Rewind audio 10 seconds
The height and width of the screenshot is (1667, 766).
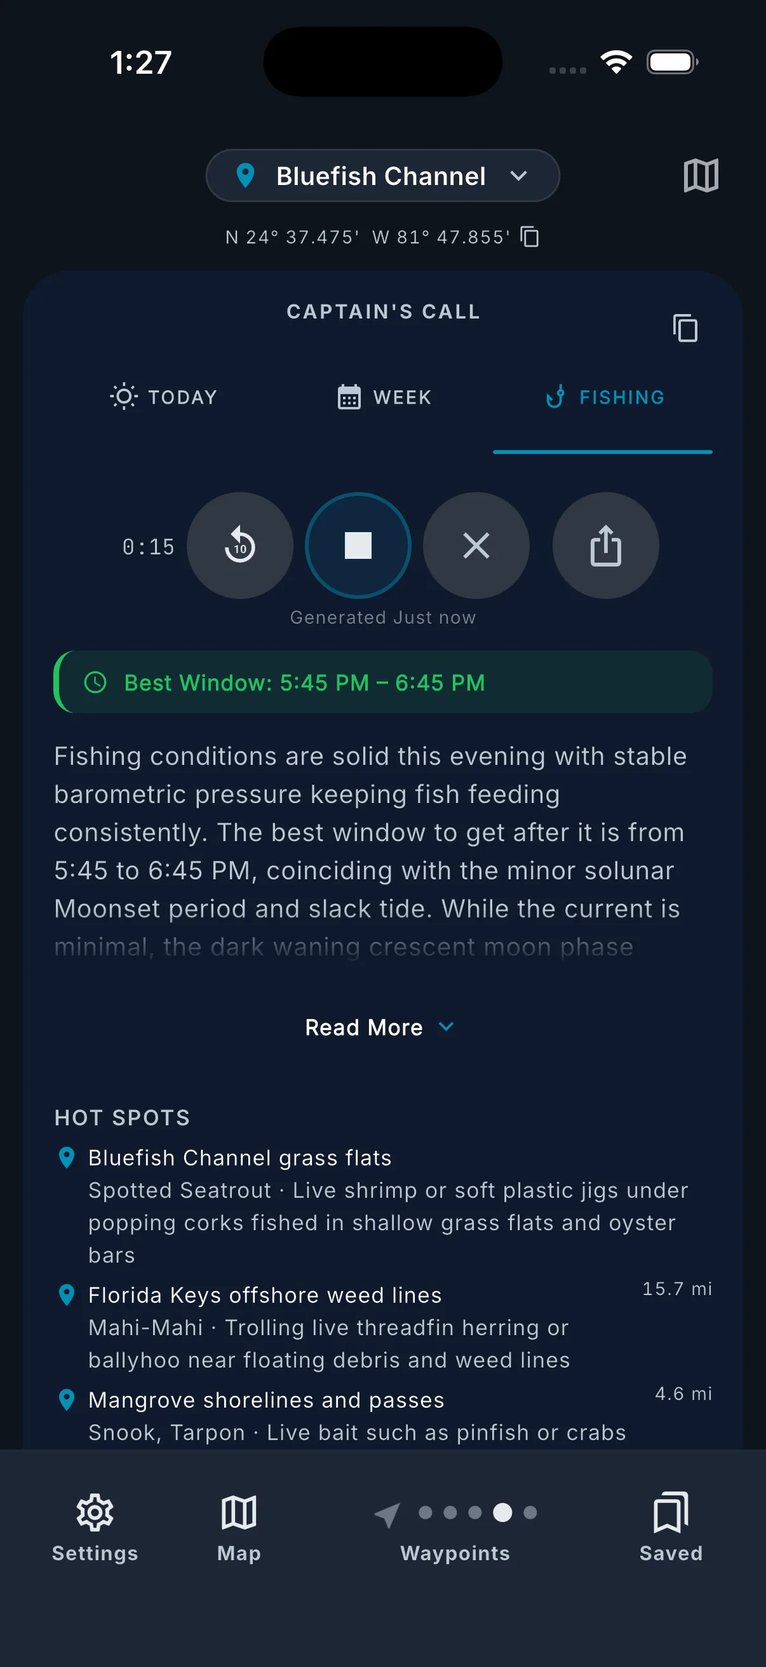coord(240,545)
